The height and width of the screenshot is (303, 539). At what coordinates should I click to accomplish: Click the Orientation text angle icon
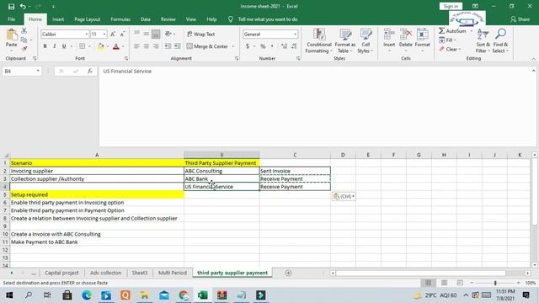(x=168, y=34)
